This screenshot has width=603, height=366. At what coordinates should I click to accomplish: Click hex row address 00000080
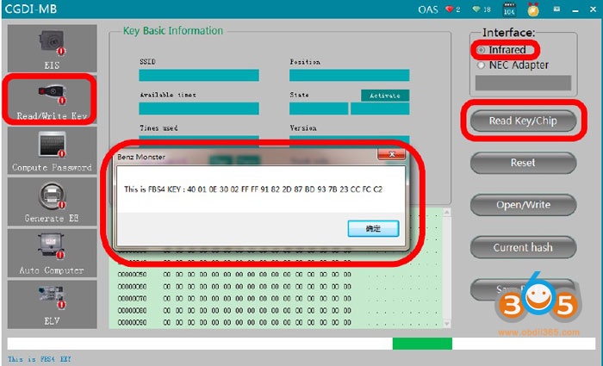pos(132,310)
